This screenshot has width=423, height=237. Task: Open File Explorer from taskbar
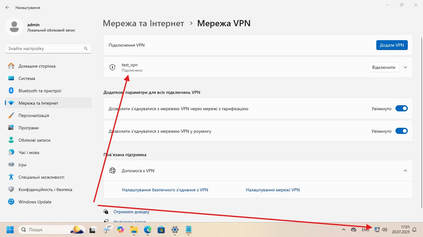134,230
